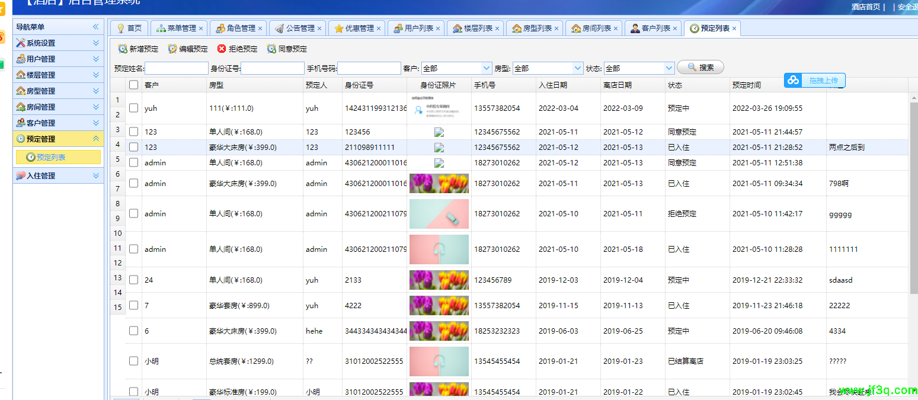Click the 搜索 search button
The image size is (918, 400).
701,66
